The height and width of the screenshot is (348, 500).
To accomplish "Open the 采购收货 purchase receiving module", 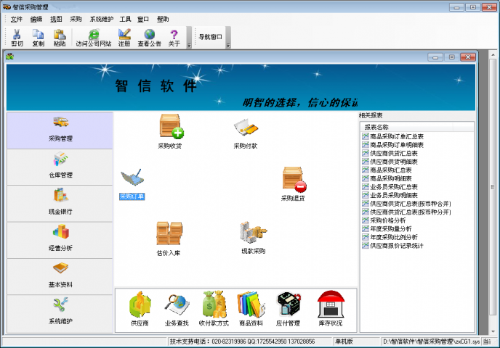I will (170, 128).
